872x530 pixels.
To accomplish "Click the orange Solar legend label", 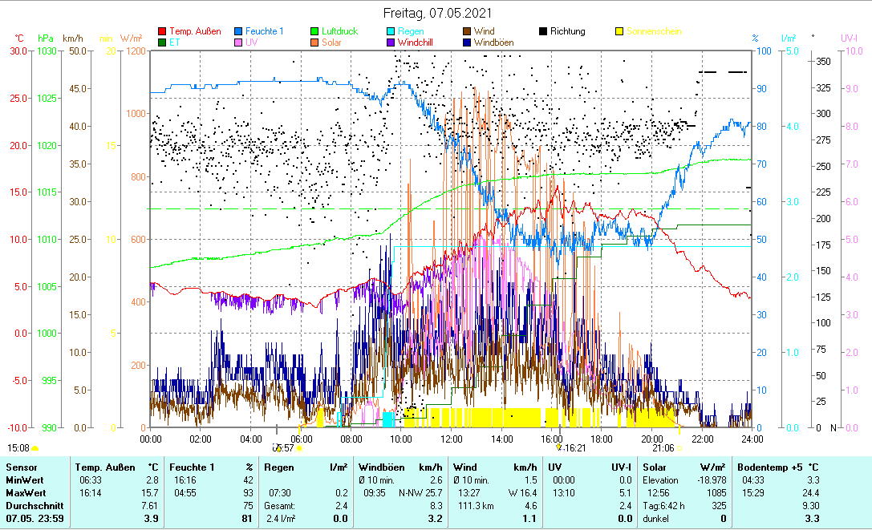I will coord(331,42).
